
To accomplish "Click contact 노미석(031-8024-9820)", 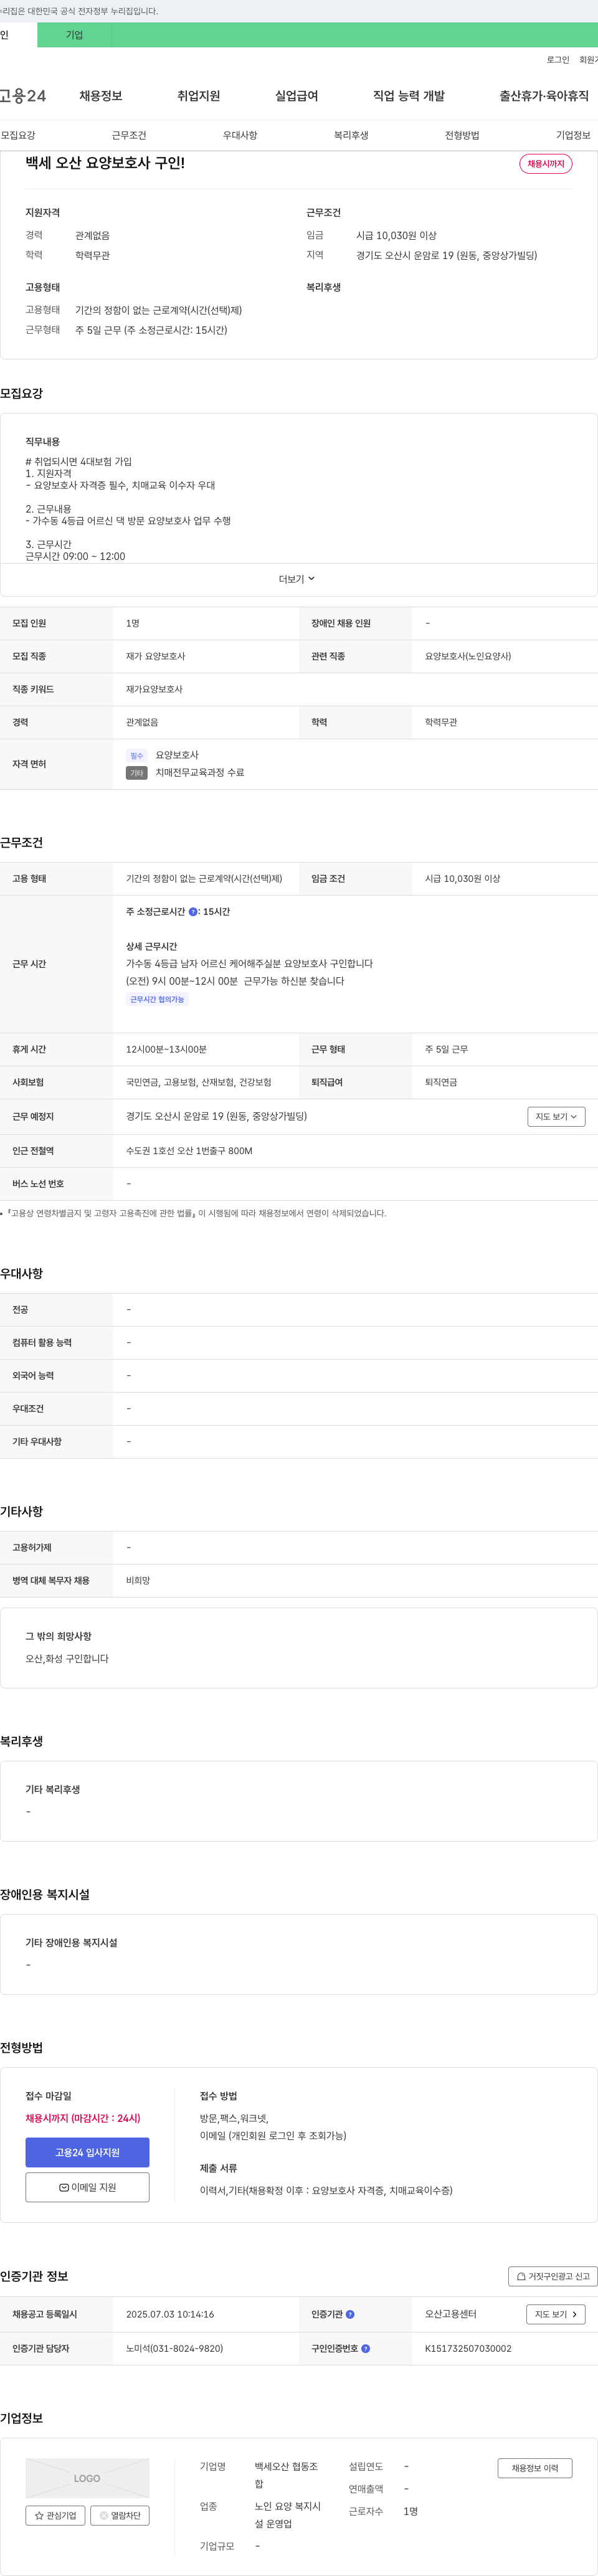I will [174, 2348].
